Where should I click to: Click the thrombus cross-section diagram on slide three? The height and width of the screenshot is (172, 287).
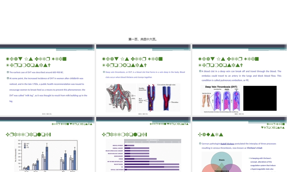[159, 97]
